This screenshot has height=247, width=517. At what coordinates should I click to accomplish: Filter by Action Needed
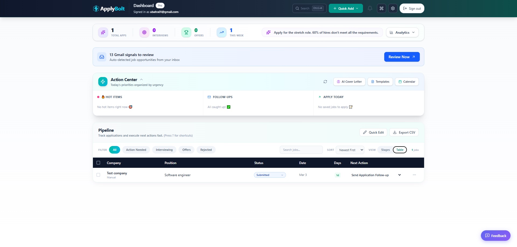(136, 150)
